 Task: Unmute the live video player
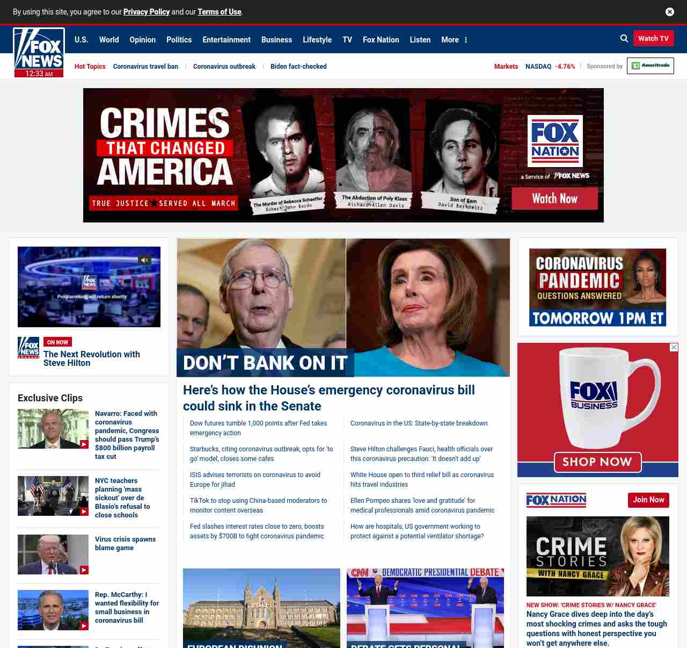(x=144, y=260)
